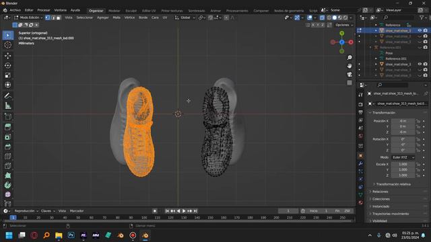Activate the 3D Cursor tool
Screen dimensions: 431x242
(x=7, y=45)
